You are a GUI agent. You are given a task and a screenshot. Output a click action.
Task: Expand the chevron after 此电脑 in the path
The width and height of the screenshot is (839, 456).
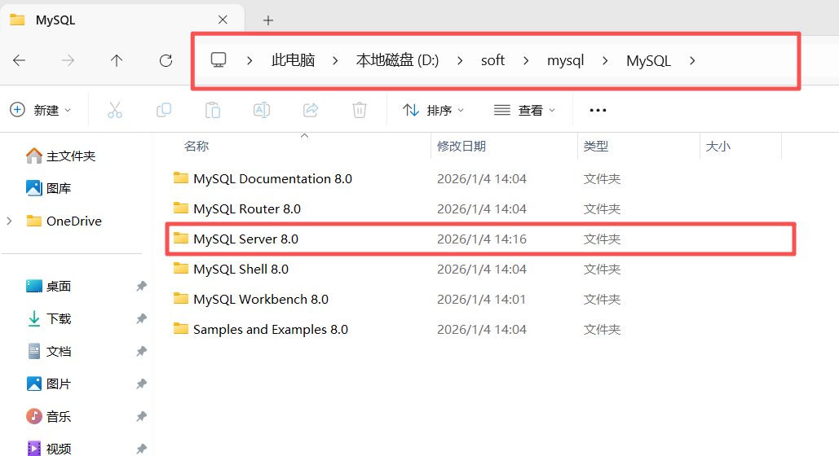click(335, 61)
